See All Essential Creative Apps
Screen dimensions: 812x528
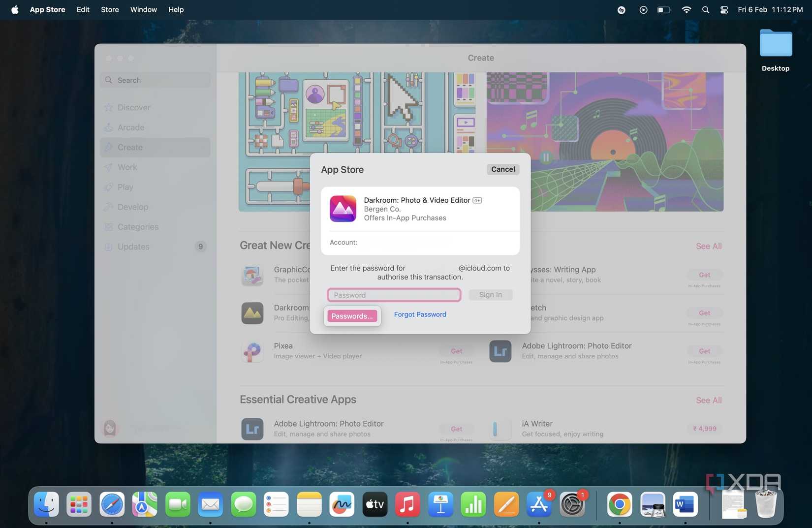pos(709,400)
